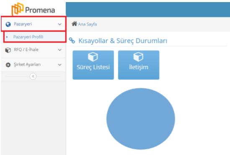Viewport: 230px width, 155px height.
Task: Click the Promena logo
Action: pyautogui.click(x=33, y=9)
